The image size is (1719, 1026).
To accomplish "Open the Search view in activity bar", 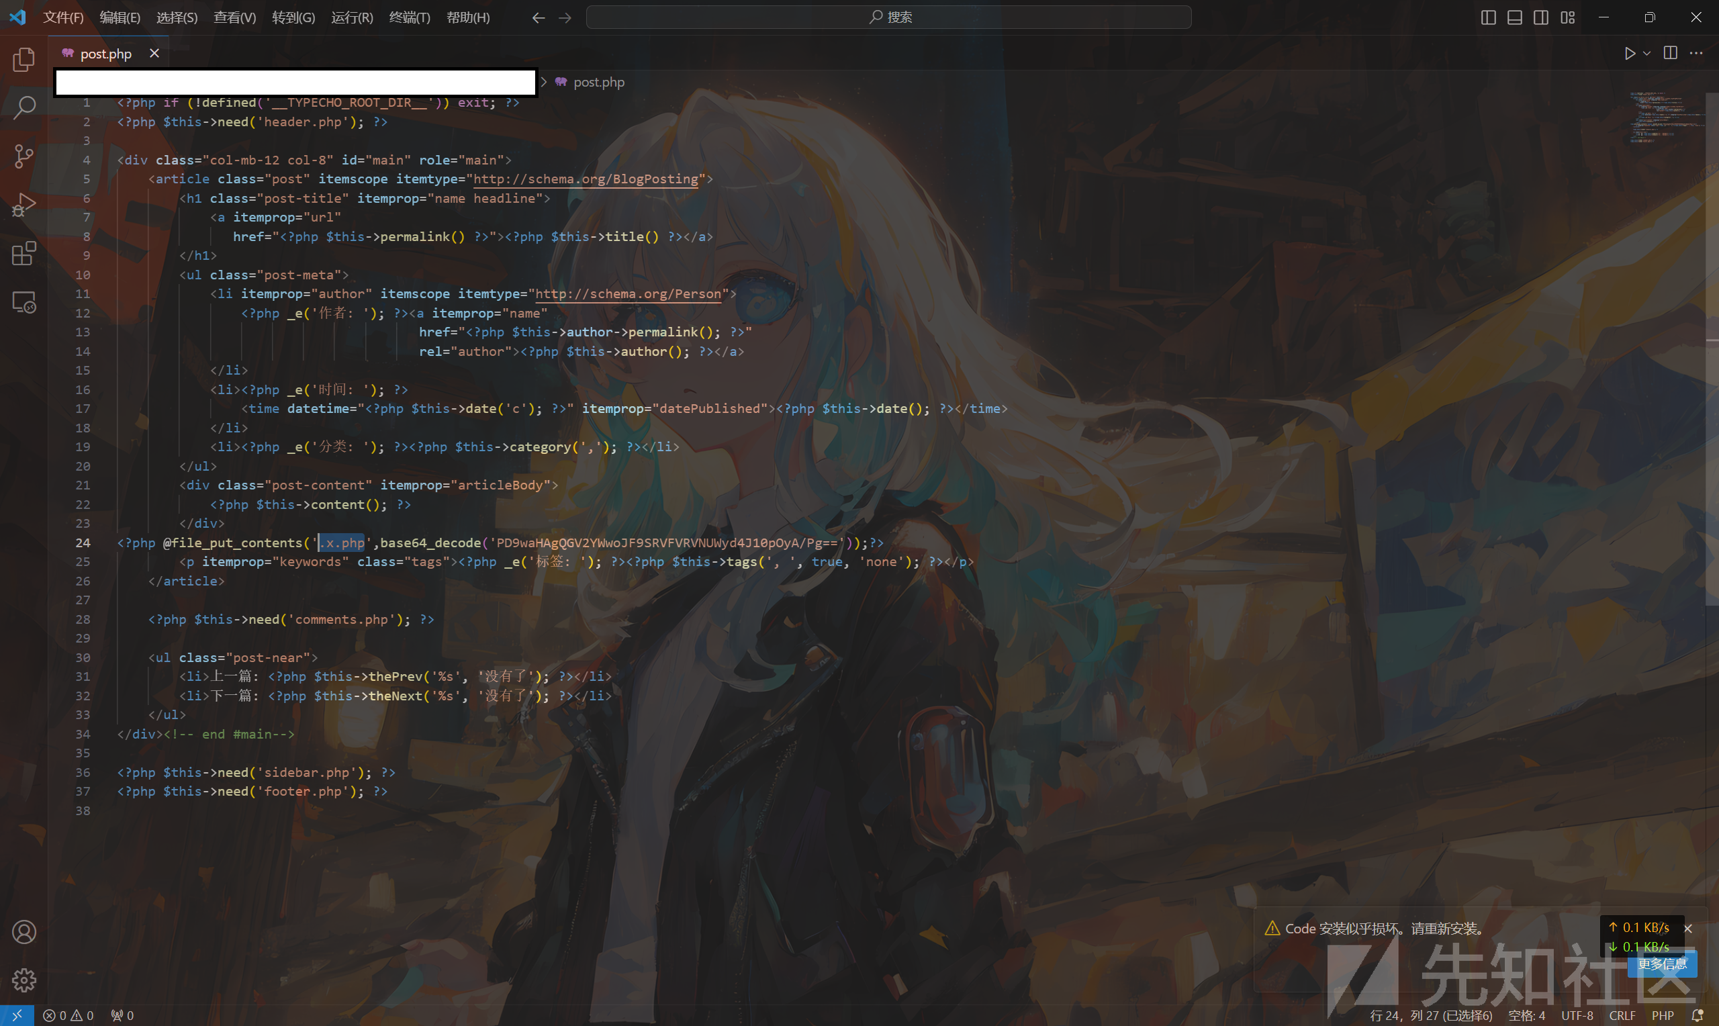I will pyautogui.click(x=24, y=108).
